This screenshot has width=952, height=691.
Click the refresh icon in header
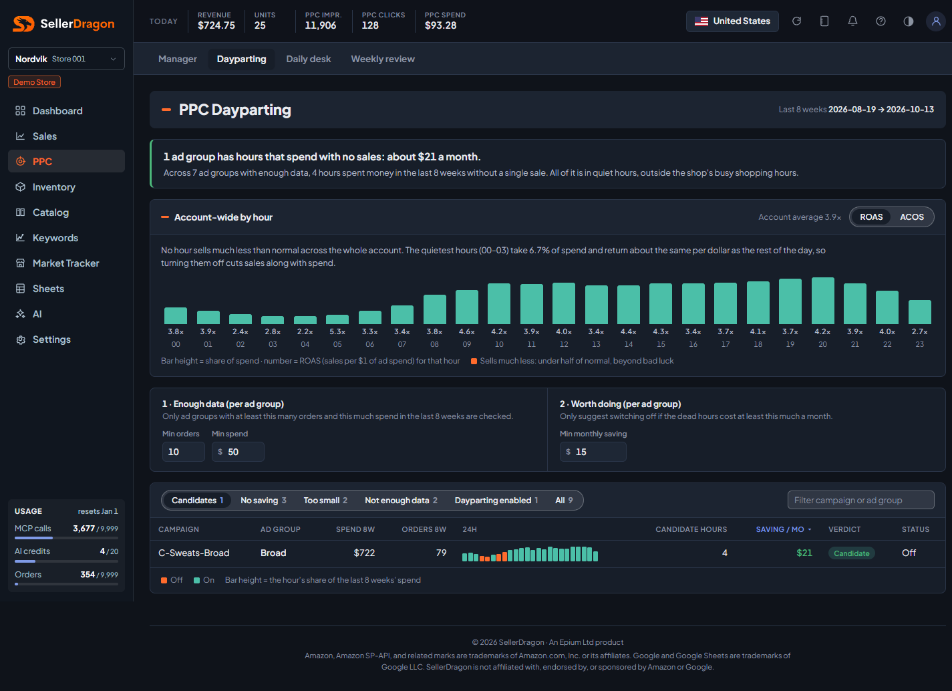pyautogui.click(x=796, y=21)
